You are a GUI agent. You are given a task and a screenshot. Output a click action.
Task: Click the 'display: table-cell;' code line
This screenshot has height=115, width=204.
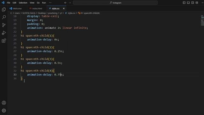point(43,16)
